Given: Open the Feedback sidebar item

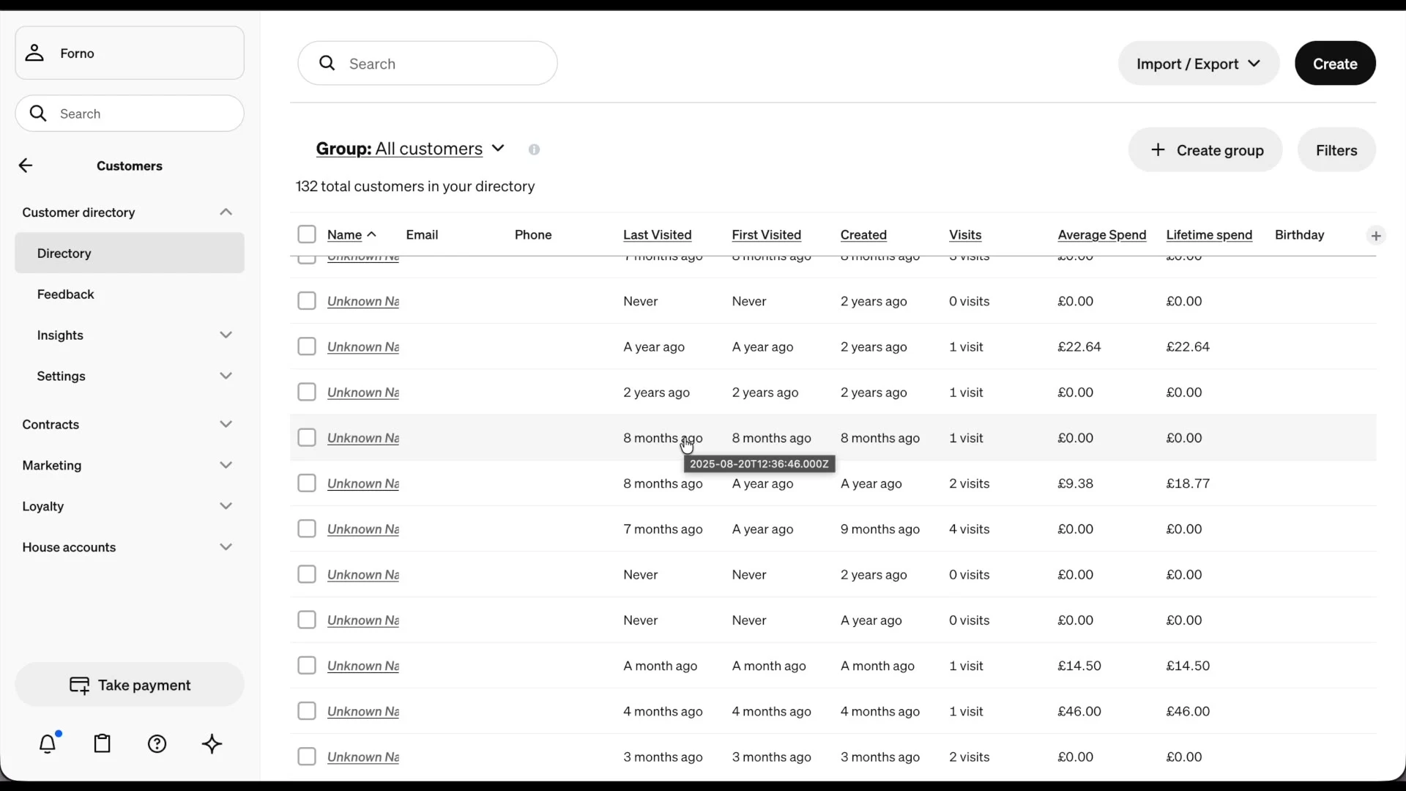Looking at the screenshot, I should 66,294.
